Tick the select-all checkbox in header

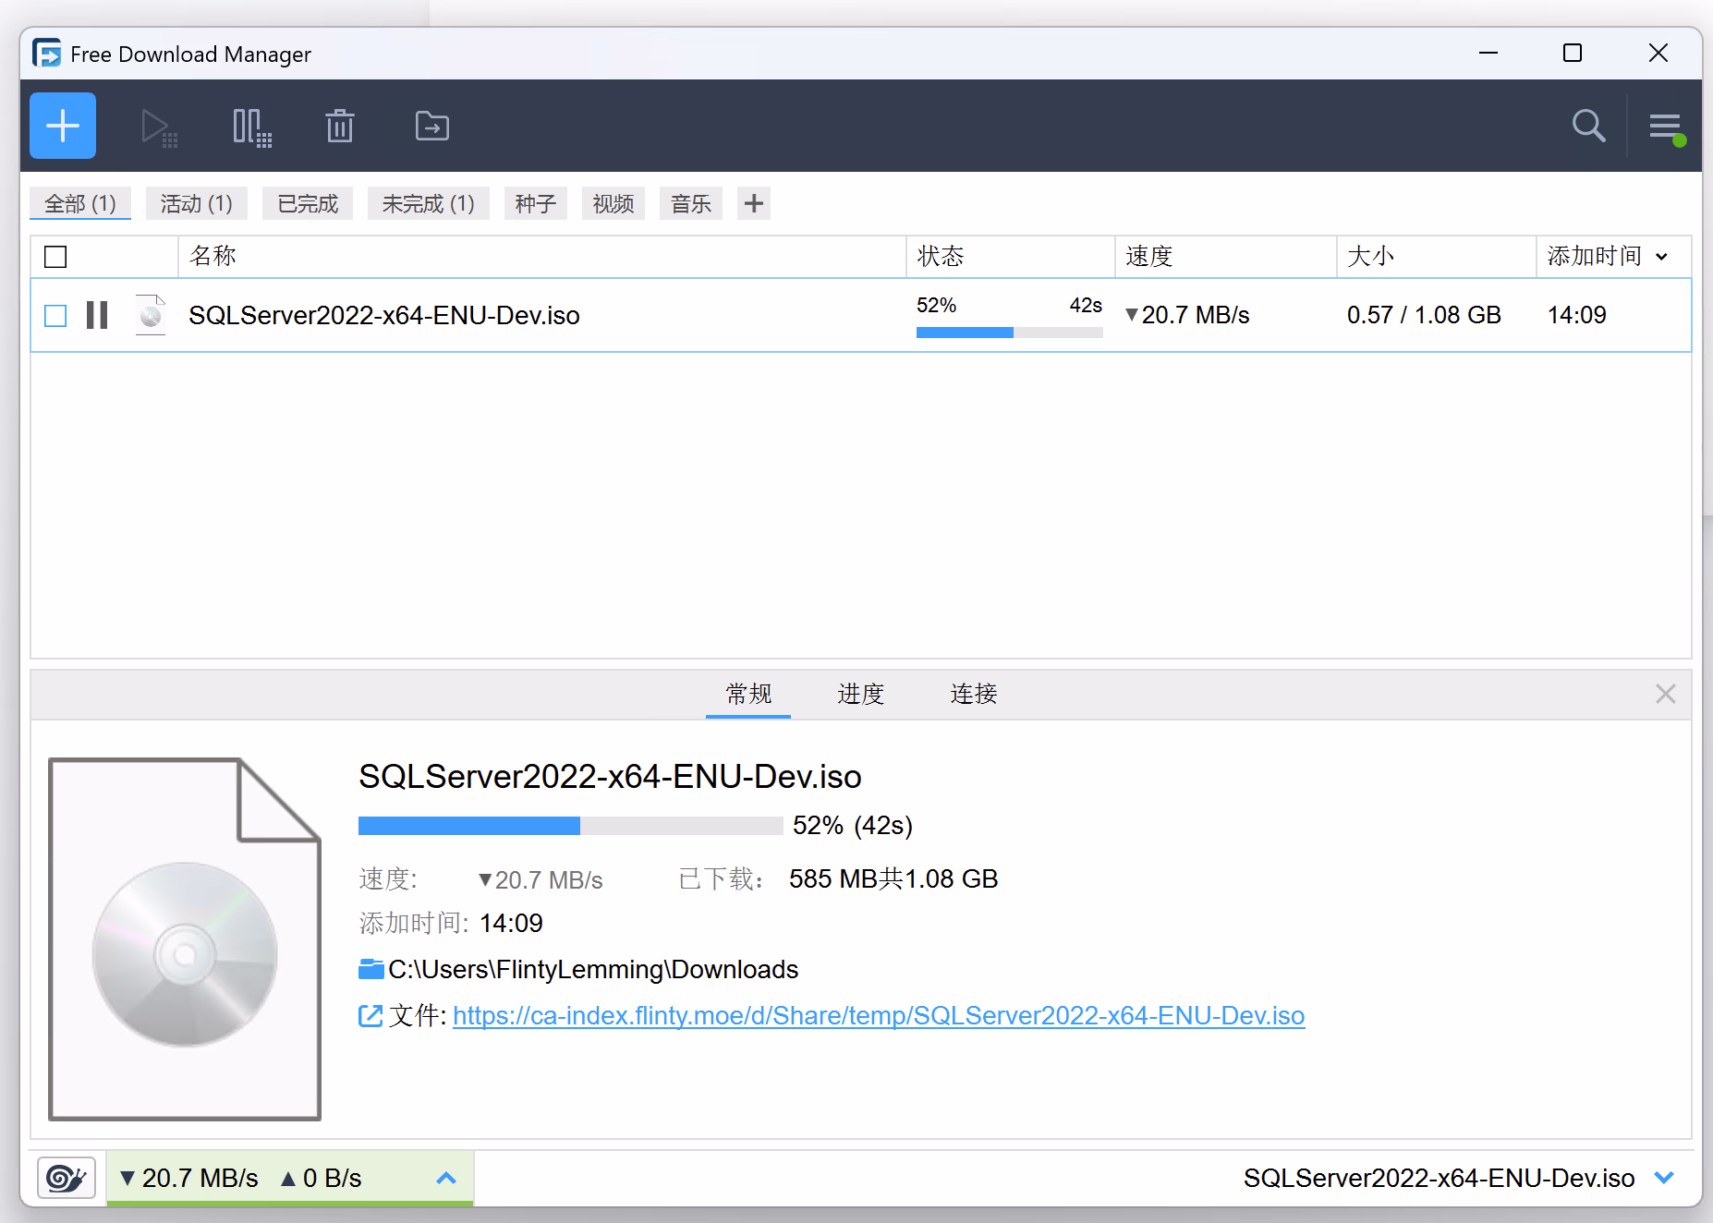coord(56,257)
